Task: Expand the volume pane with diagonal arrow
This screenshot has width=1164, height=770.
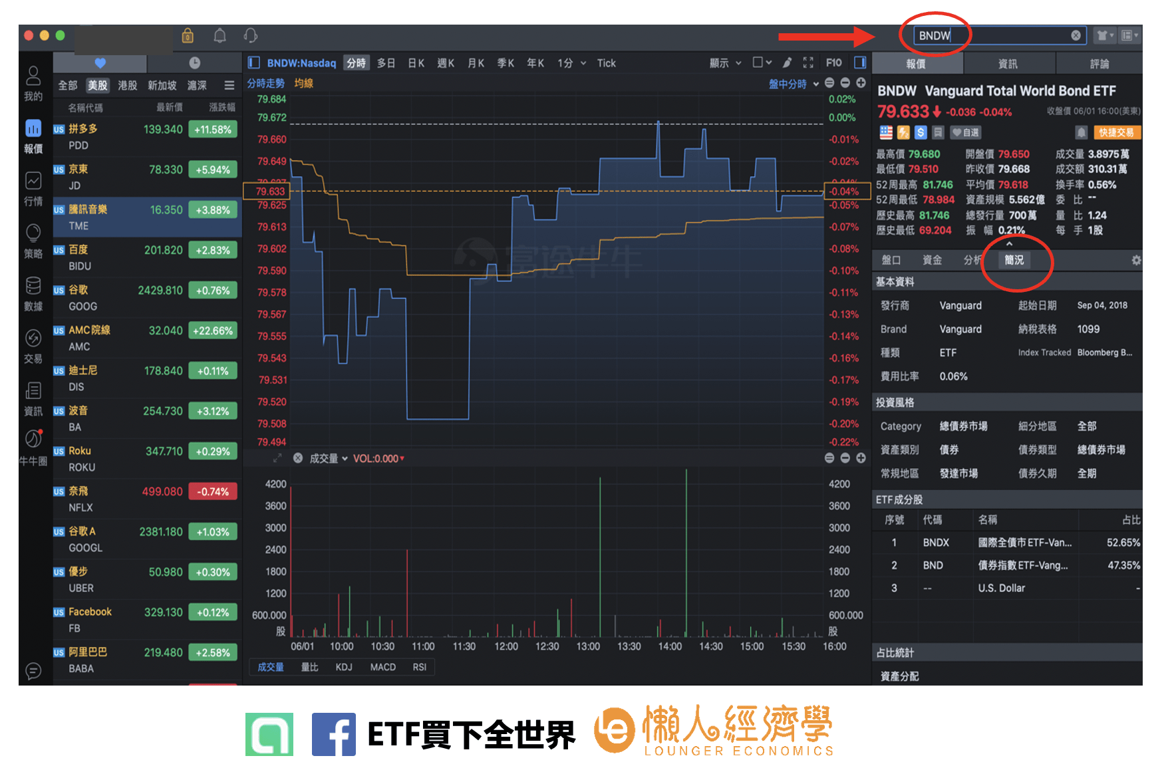Action: point(277,458)
